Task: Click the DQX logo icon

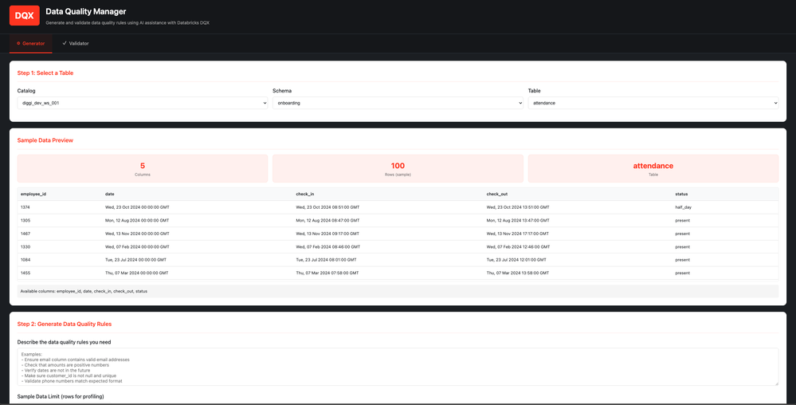Action: click(24, 16)
